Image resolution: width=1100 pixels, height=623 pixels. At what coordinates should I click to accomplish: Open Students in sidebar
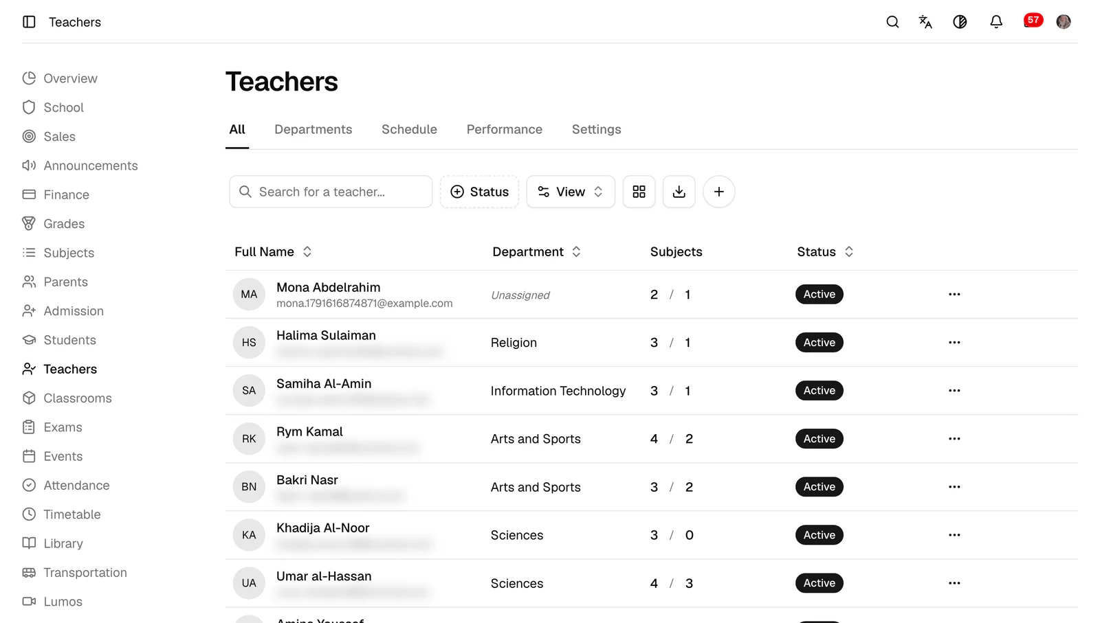(x=59, y=340)
